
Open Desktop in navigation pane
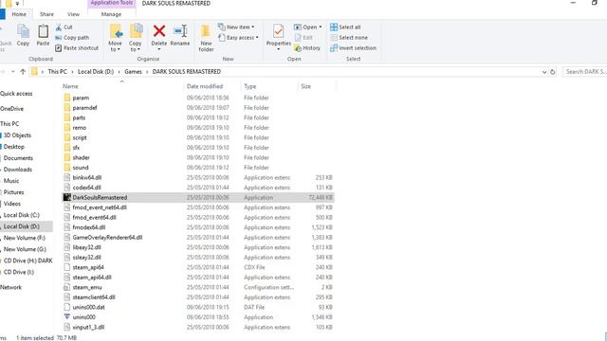[x=14, y=147]
